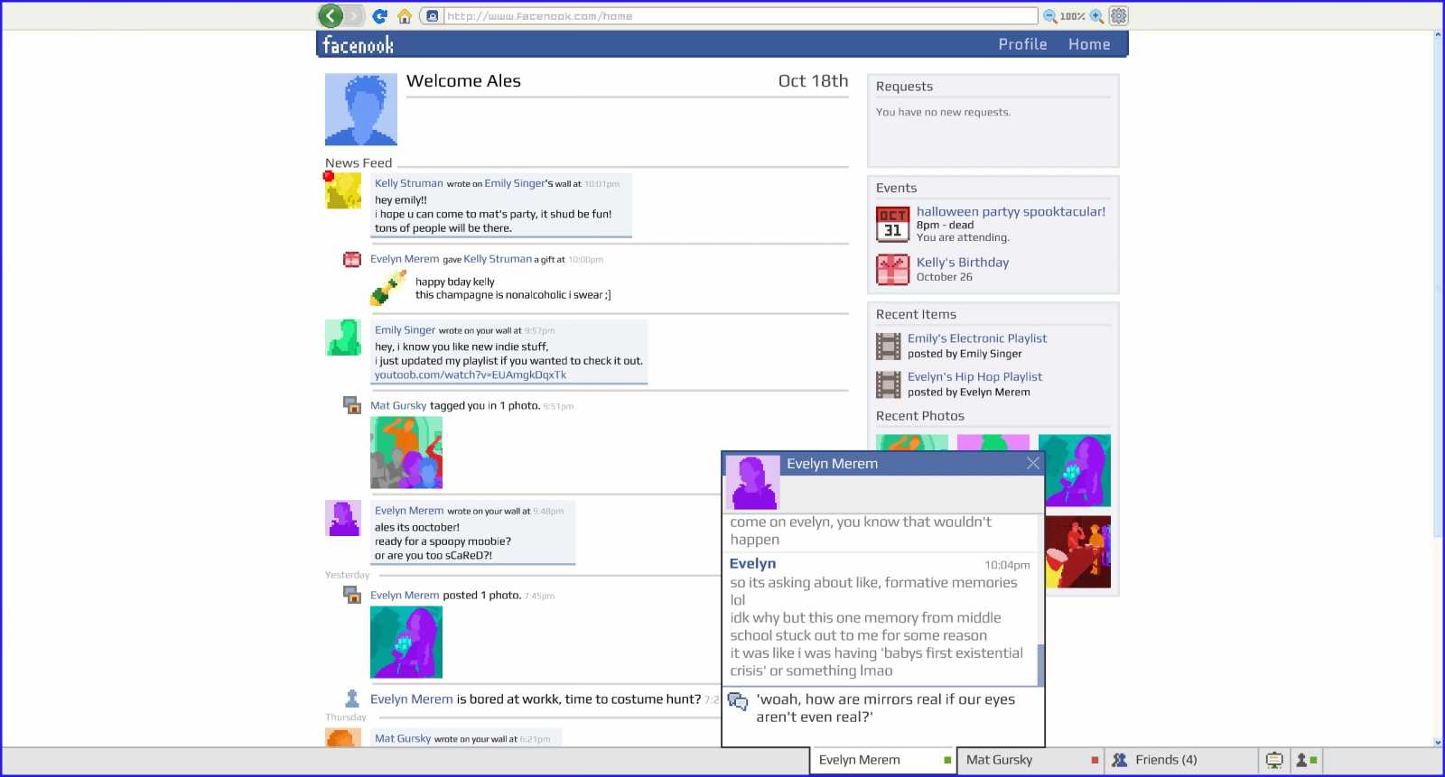Open halloween partyy spooktacular event
The height and width of the screenshot is (777, 1445).
1011,212
